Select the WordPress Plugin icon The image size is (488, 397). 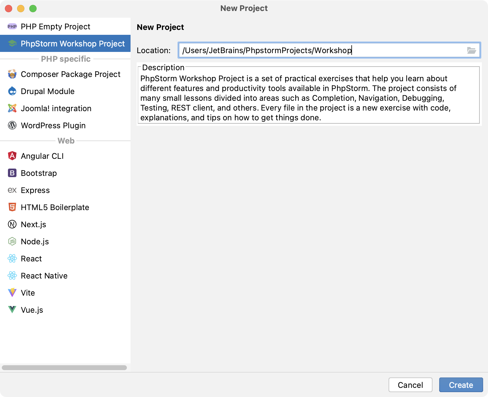pos(12,126)
